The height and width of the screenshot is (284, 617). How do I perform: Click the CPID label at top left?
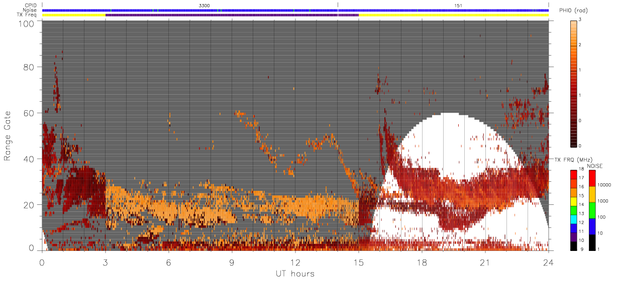31,6
